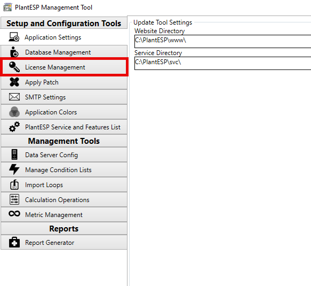Click the gears icon for Service and Features
Image resolution: width=311 pixels, height=286 pixels.
14,127
